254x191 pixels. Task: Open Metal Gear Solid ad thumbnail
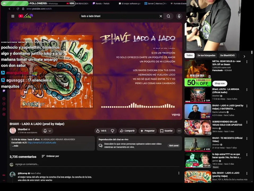tap(198, 73)
